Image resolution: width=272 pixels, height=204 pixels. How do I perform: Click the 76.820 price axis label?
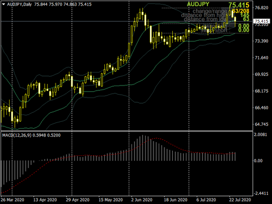(261, 8)
